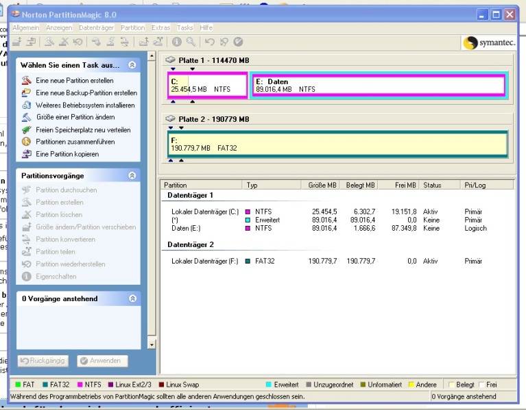Click the FAT32 teal legend swatch
Screen dimensions: 526x410
click(x=45, y=385)
